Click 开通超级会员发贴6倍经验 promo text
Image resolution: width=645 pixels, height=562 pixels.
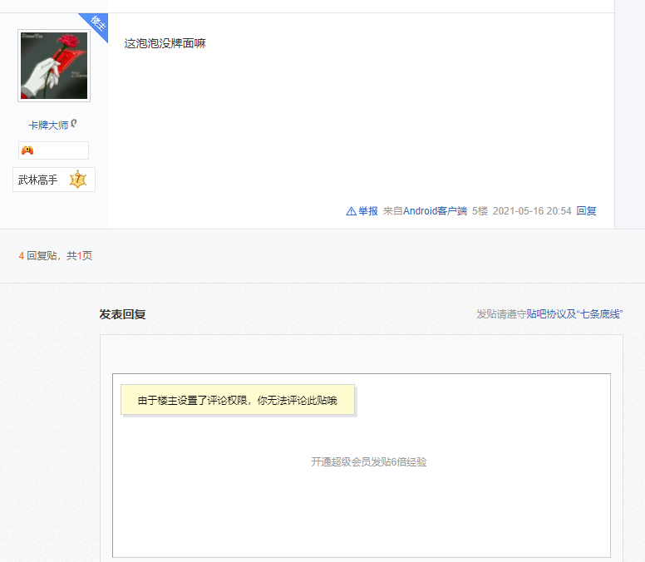[x=368, y=462]
